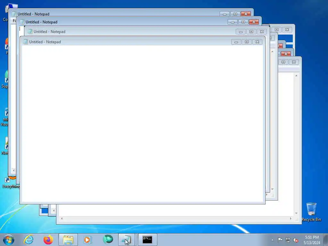
Task: Open the Action Center flag icon
Action: pyautogui.click(x=280, y=240)
